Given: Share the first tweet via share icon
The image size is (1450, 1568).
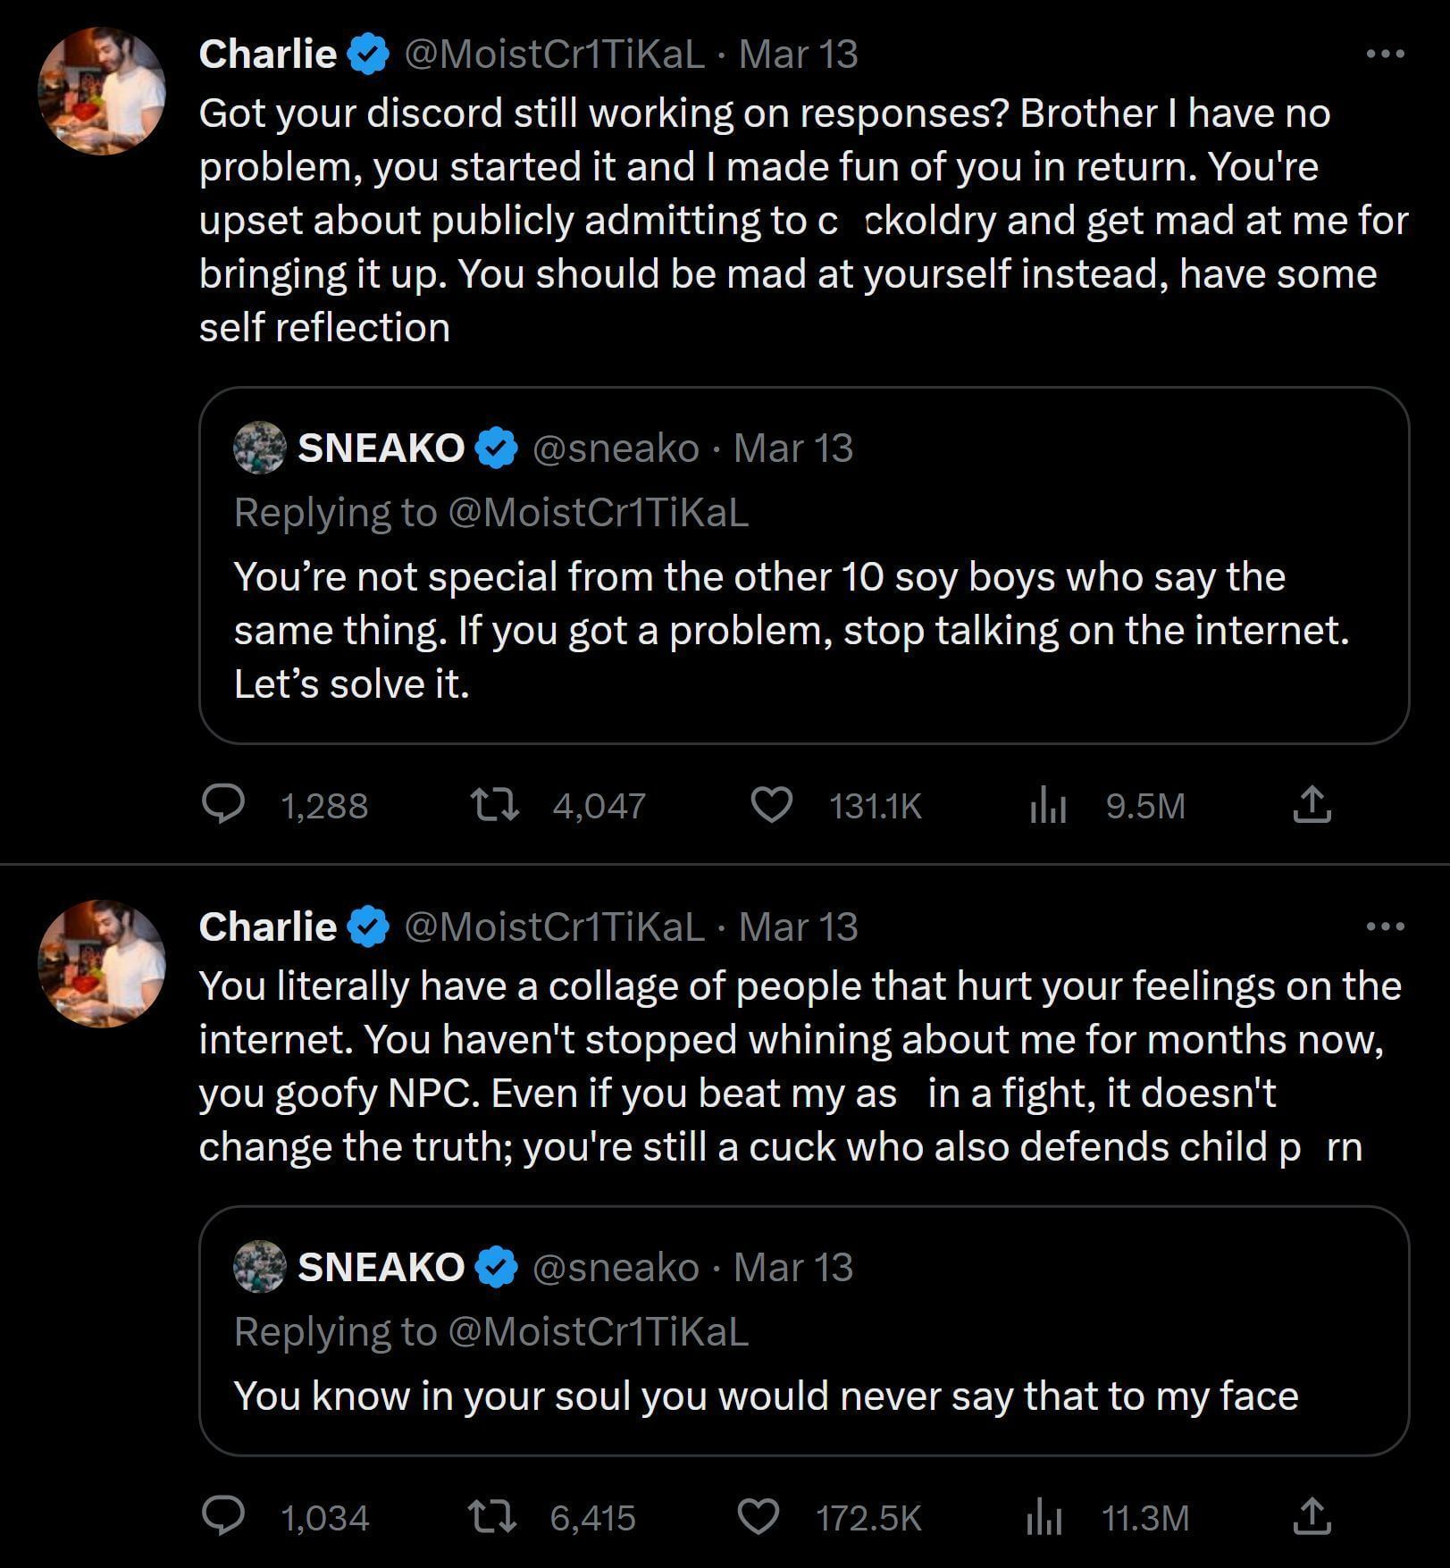Looking at the screenshot, I should click(x=1312, y=805).
